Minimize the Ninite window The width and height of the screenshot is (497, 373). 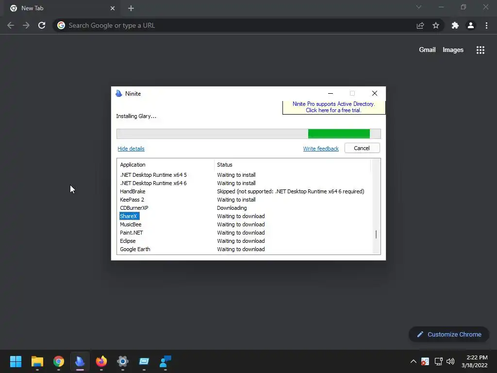coord(331,93)
